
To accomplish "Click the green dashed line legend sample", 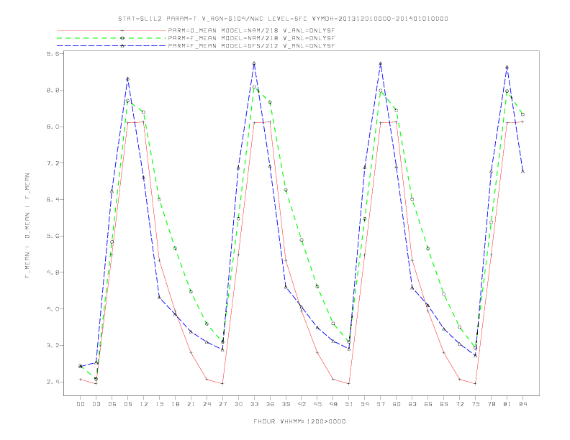I will (112, 38).
